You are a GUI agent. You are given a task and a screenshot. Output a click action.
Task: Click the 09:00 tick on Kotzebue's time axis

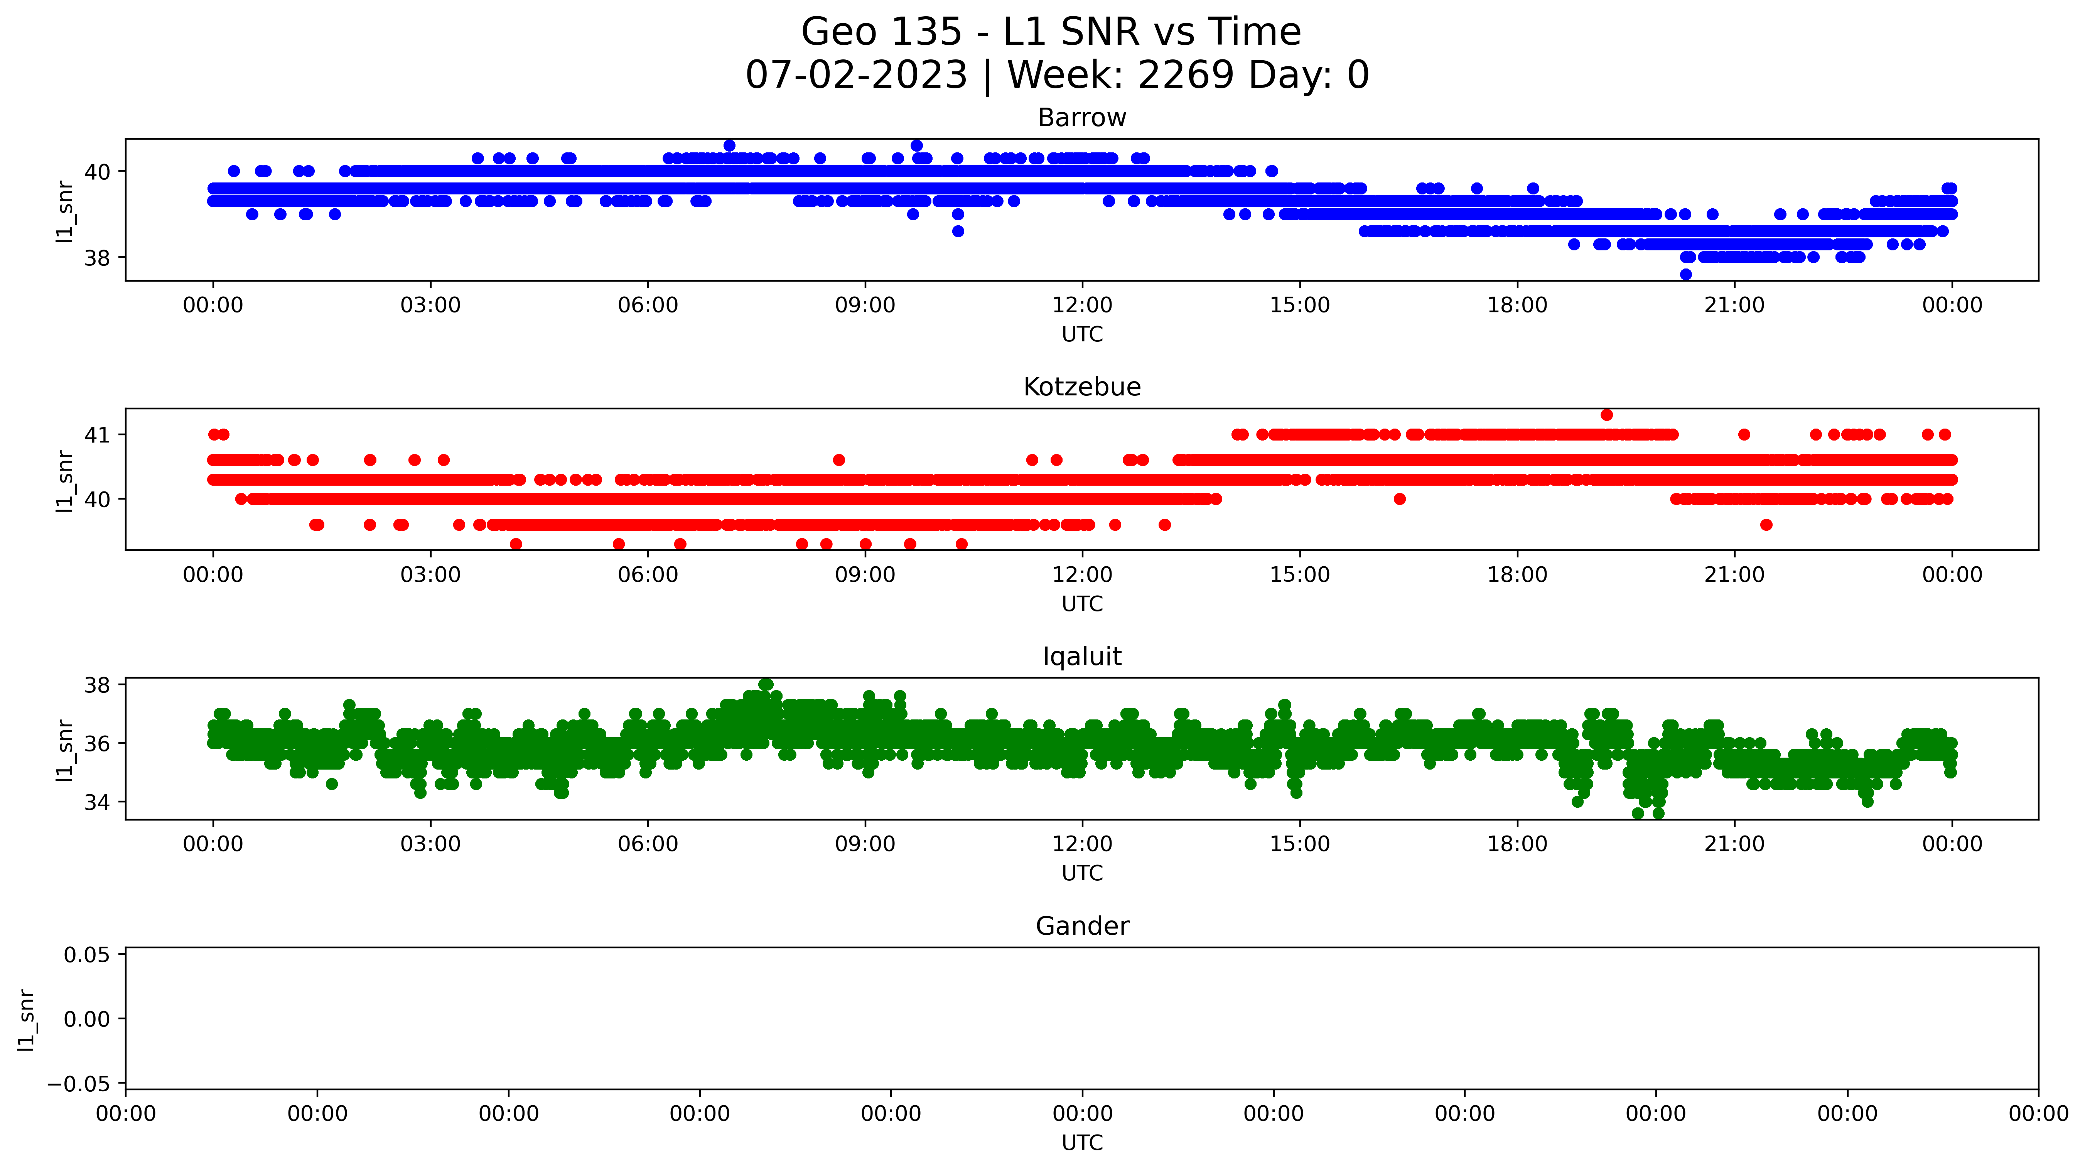tap(865, 575)
